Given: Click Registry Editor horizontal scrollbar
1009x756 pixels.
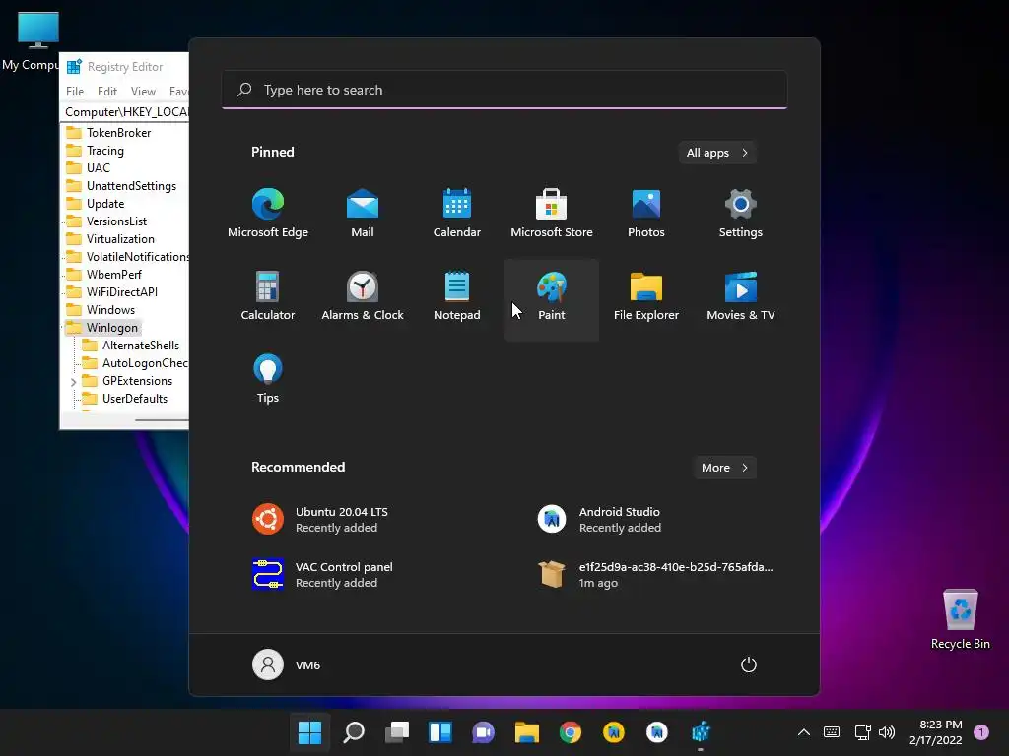Looking at the screenshot, I should point(162,419).
